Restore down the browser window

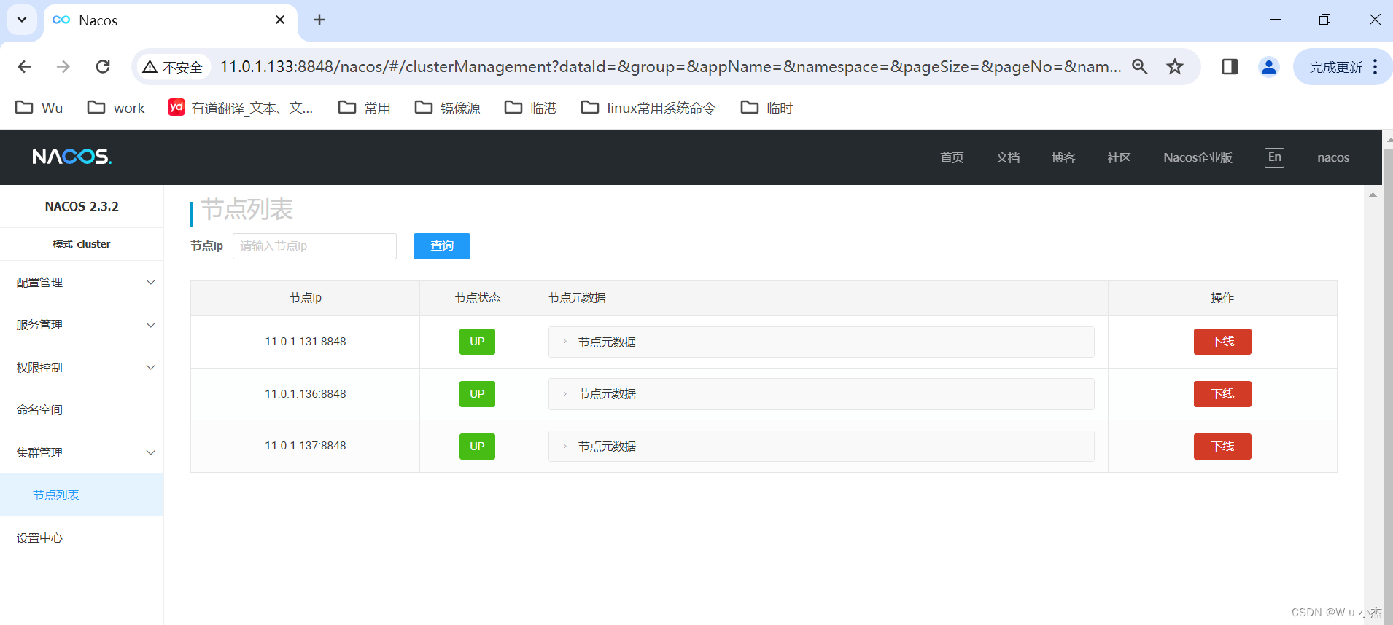click(1324, 20)
